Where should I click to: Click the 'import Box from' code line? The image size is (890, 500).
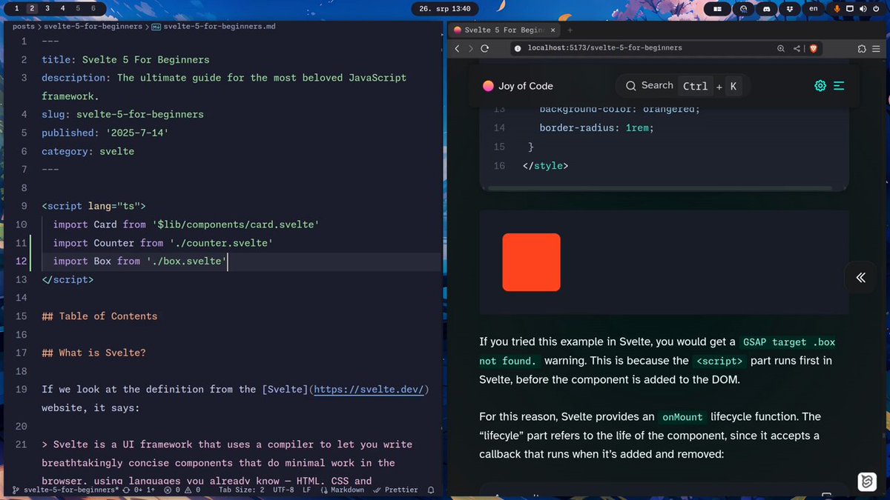[139, 261]
